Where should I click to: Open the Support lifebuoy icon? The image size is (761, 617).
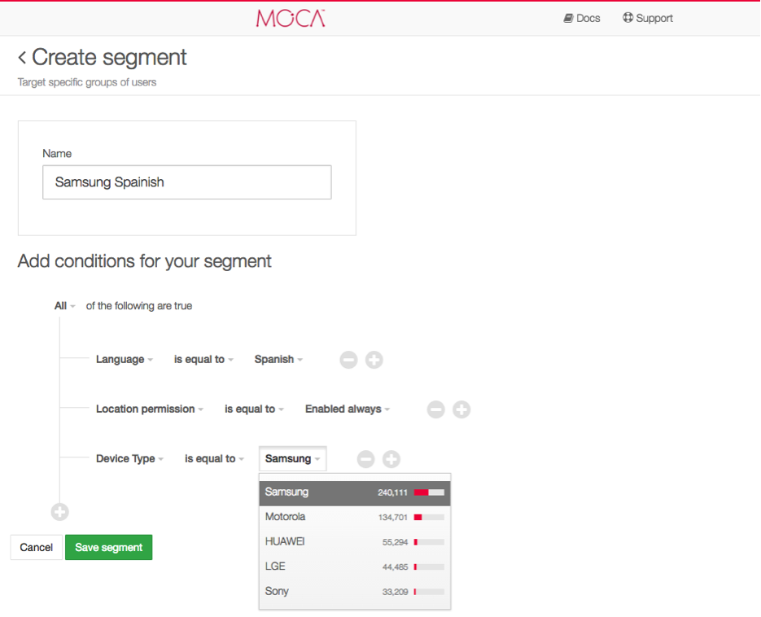pyautogui.click(x=628, y=18)
